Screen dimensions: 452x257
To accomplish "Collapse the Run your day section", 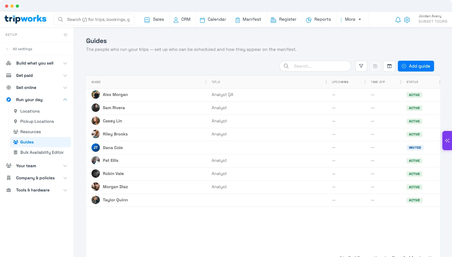I will click(37, 100).
